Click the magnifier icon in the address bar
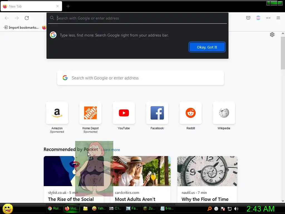Viewport: 285px width, 214px height. tap(52, 18)
